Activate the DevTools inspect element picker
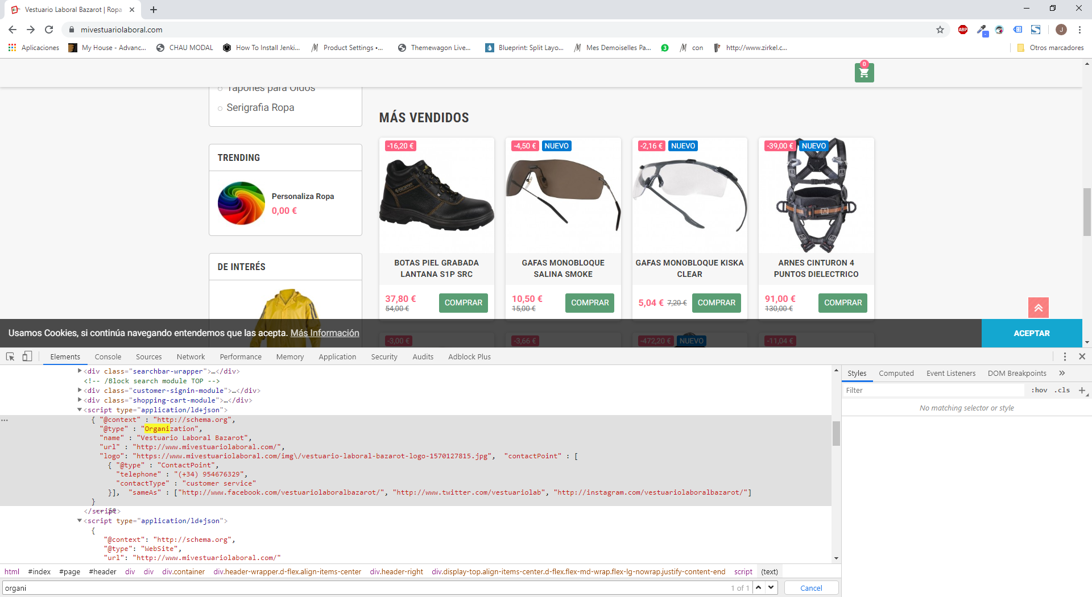The width and height of the screenshot is (1092, 597). pos(10,356)
